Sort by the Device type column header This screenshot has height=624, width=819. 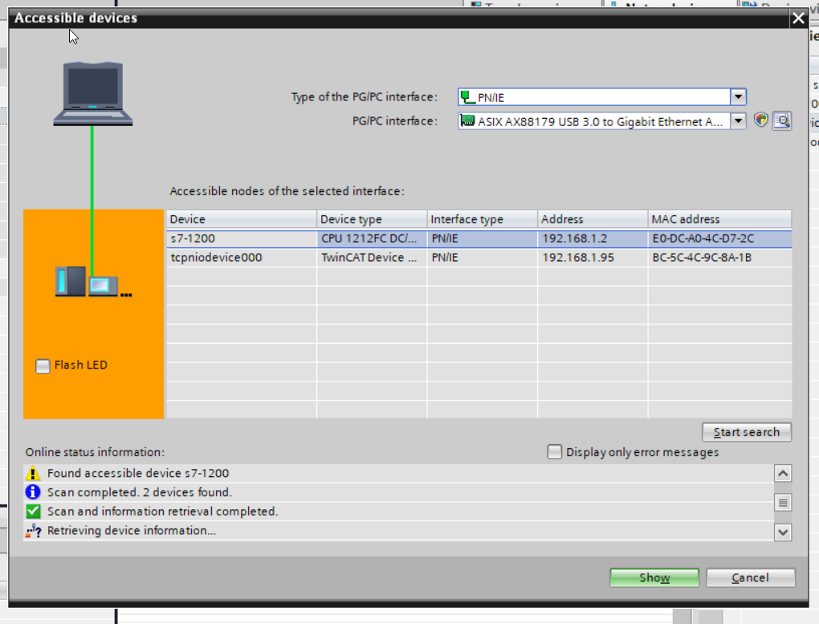(x=372, y=219)
